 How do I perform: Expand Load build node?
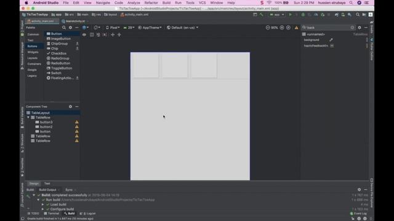click(42, 204)
